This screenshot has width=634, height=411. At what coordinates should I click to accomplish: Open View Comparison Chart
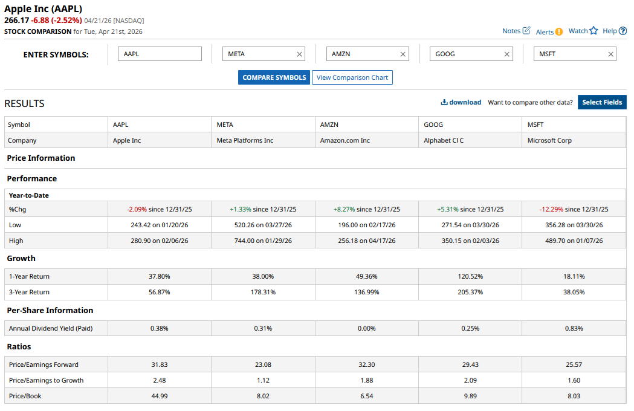(x=352, y=77)
